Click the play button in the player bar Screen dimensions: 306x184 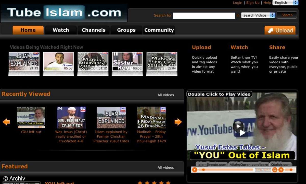[195, 170]
